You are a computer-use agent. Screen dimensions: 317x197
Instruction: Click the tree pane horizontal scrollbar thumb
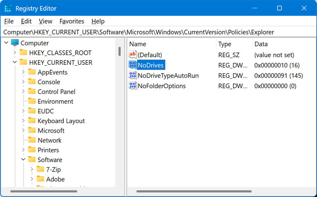point(43,191)
